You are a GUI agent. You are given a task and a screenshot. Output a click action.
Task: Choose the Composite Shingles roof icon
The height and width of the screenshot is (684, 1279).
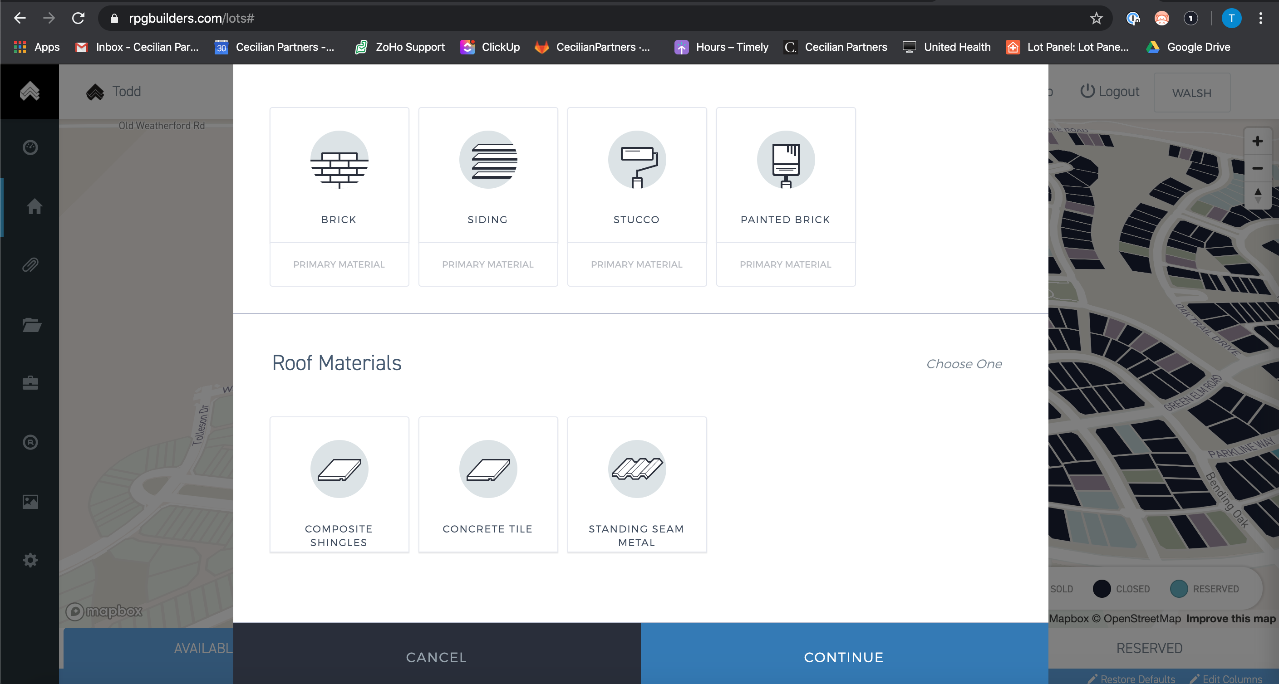click(x=339, y=469)
